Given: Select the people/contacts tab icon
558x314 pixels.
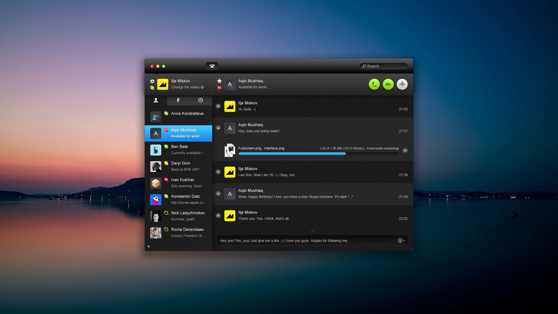Looking at the screenshot, I should [155, 100].
